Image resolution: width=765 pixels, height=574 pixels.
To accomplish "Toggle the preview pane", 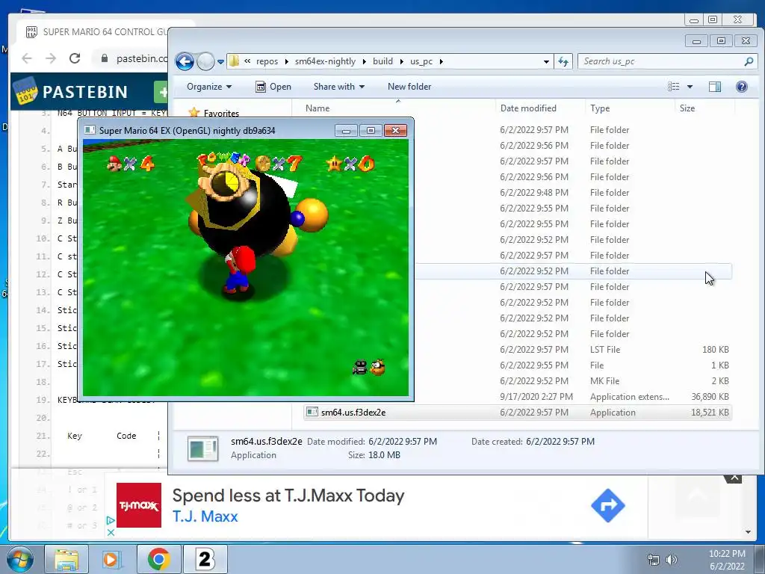I will tap(715, 87).
